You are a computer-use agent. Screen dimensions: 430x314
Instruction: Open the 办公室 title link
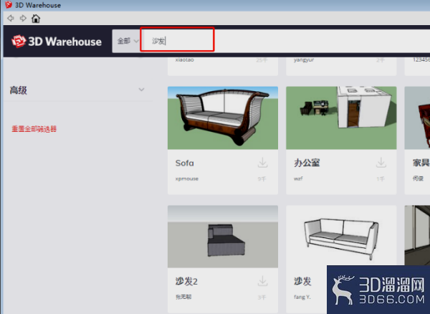tap(307, 163)
